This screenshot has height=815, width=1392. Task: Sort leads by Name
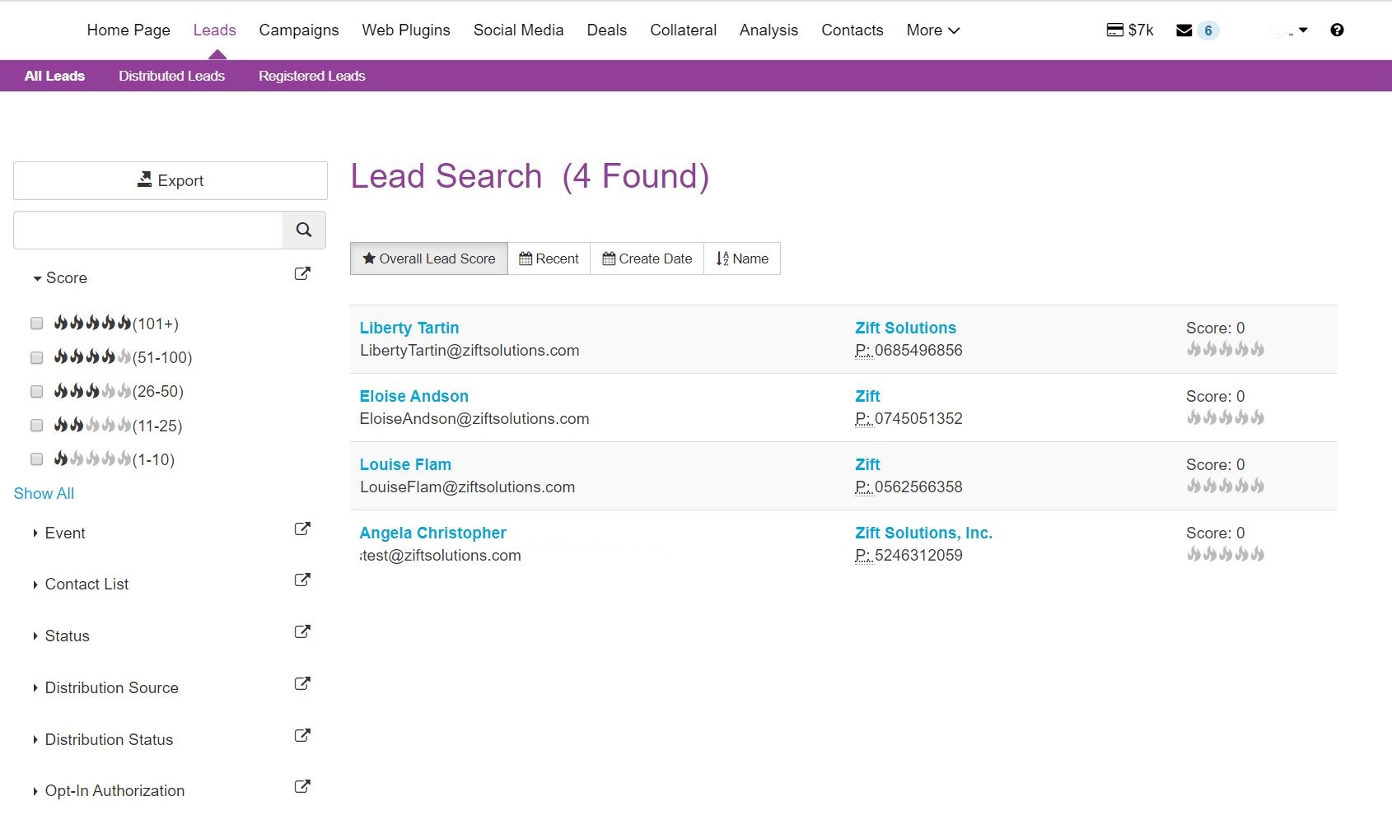point(740,258)
